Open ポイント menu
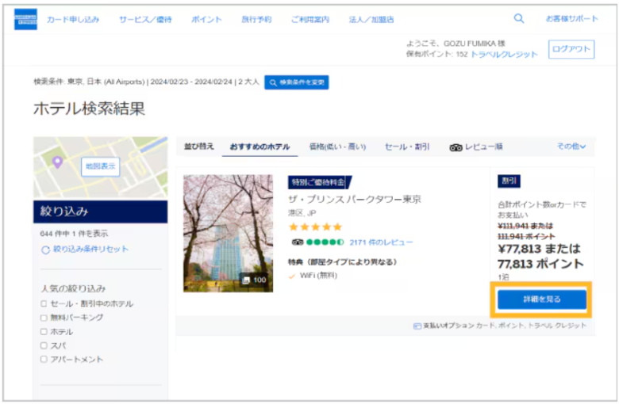The height and width of the screenshot is (404, 619). pyautogui.click(x=206, y=19)
